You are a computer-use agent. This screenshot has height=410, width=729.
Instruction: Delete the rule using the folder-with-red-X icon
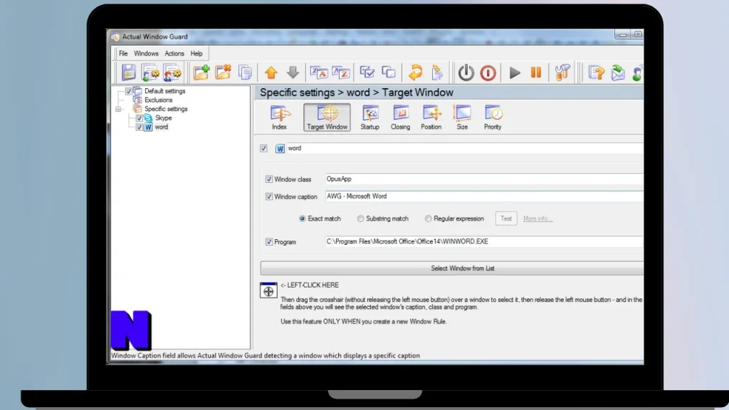pos(223,73)
